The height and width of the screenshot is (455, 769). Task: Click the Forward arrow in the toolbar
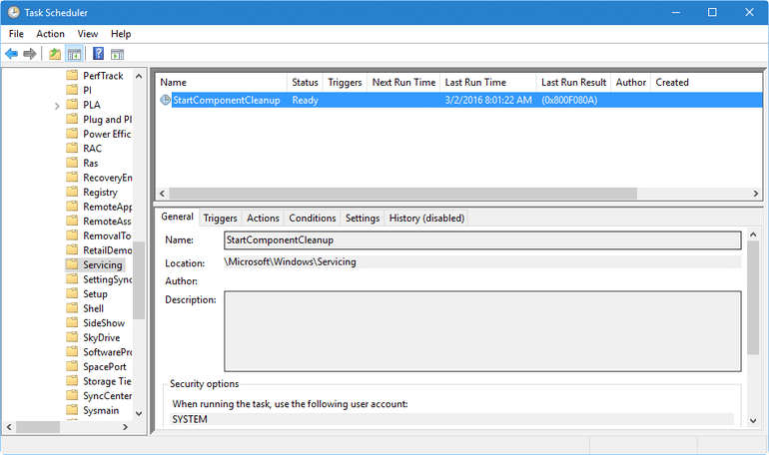coord(29,53)
